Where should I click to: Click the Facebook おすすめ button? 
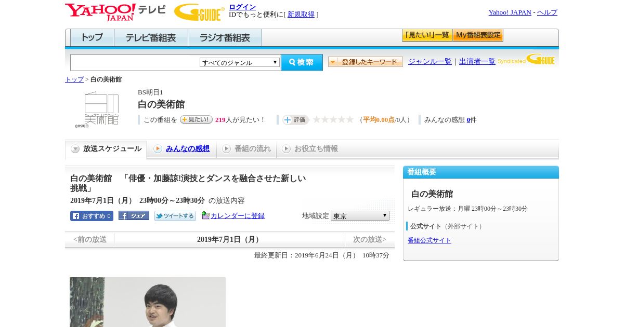(x=92, y=216)
